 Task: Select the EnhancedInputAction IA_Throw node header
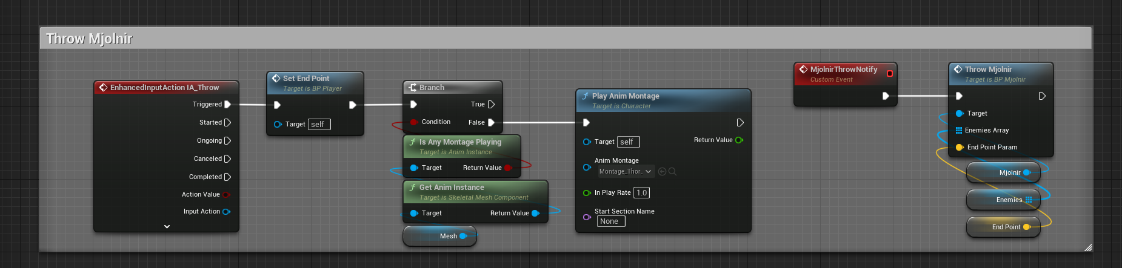click(166, 88)
